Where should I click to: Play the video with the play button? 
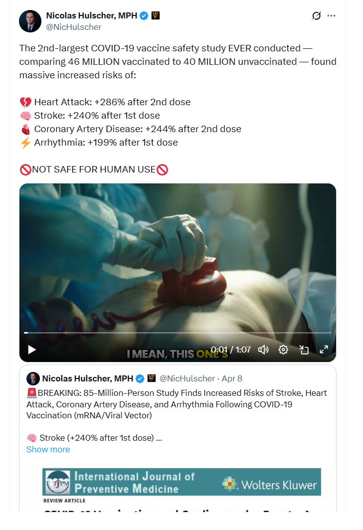[32, 350]
